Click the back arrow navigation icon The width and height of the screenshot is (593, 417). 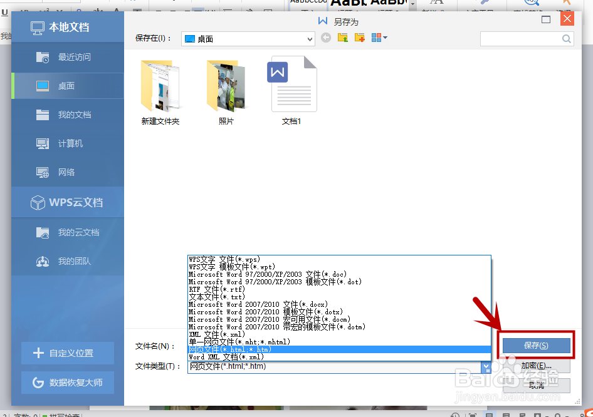coord(326,38)
